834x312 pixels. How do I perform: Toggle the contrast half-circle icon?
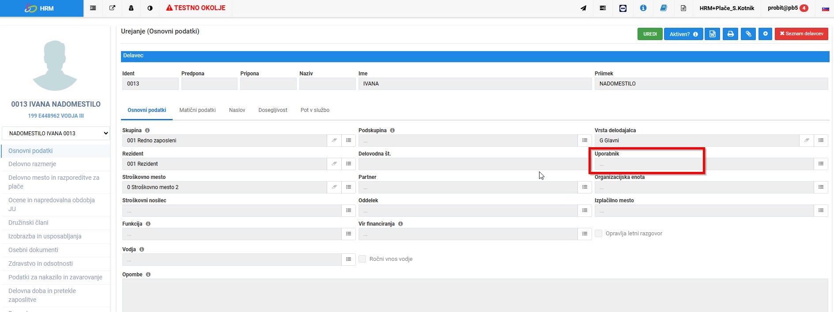click(150, 8)
